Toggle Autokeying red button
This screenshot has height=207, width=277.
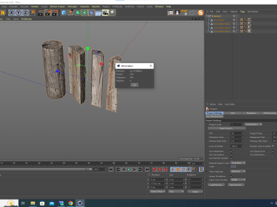tap(160, 170)
